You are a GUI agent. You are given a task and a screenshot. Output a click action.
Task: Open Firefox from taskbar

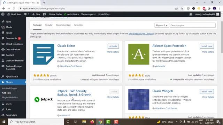[x=92, y=122]
